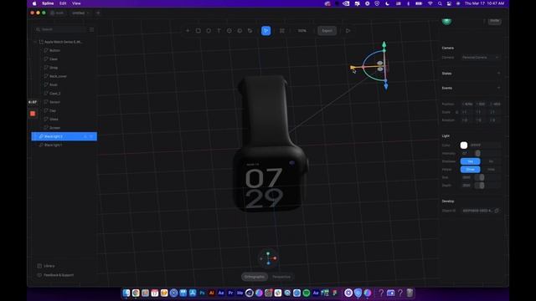Set Shadows to No
This screenshot has height=301, width=536.
pyautogui.click(x=491, y=161)
